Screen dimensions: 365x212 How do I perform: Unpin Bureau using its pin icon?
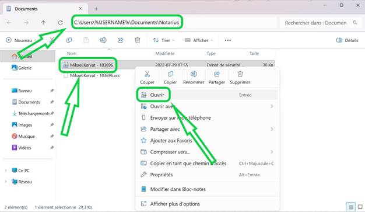pos(52,91)
